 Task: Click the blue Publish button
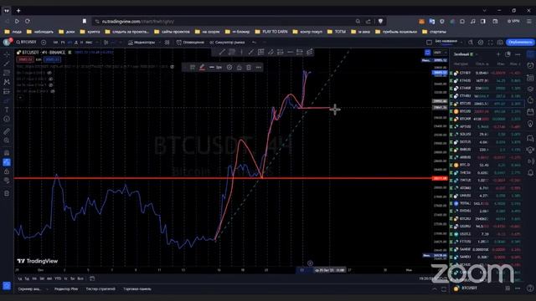click(x=520, y=43)
